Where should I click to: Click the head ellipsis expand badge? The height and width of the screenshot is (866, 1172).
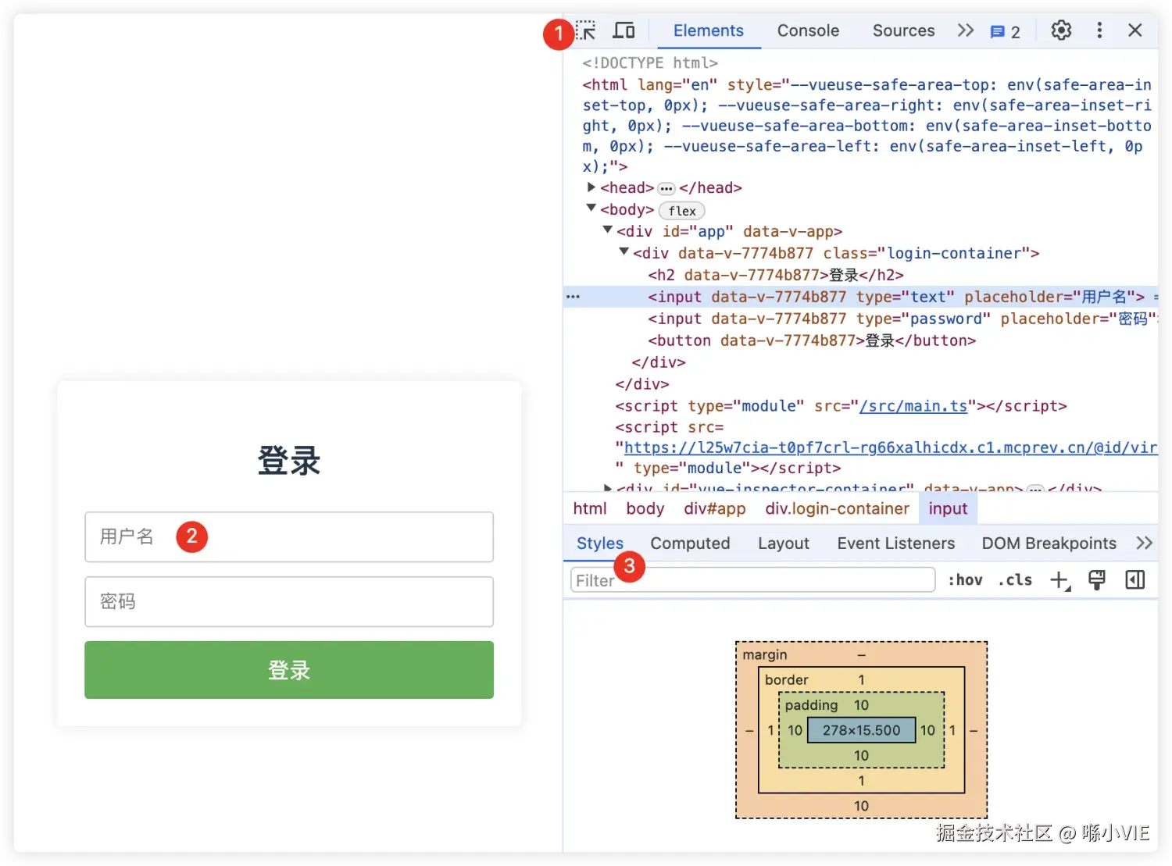(x=666, y=188)
